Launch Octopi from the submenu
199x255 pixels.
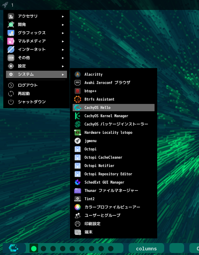[x=113, y=149]
